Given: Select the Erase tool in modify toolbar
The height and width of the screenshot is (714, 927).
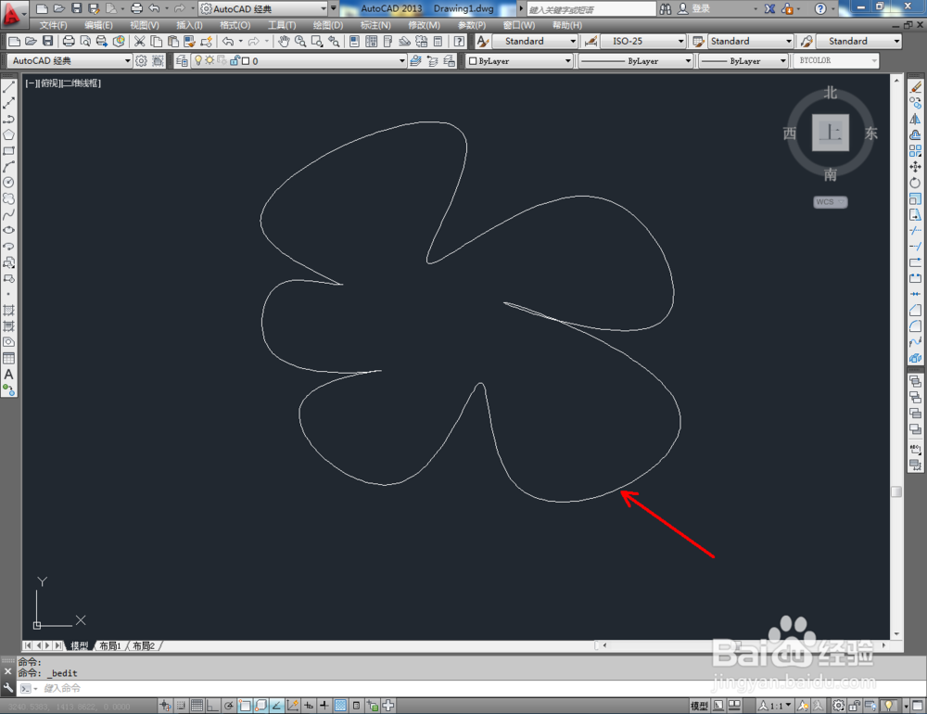Looking at the screenshot, I should [x=915, y=87].
